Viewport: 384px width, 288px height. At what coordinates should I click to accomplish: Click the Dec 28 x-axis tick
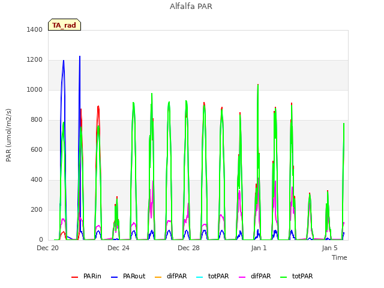pos(188,248)
